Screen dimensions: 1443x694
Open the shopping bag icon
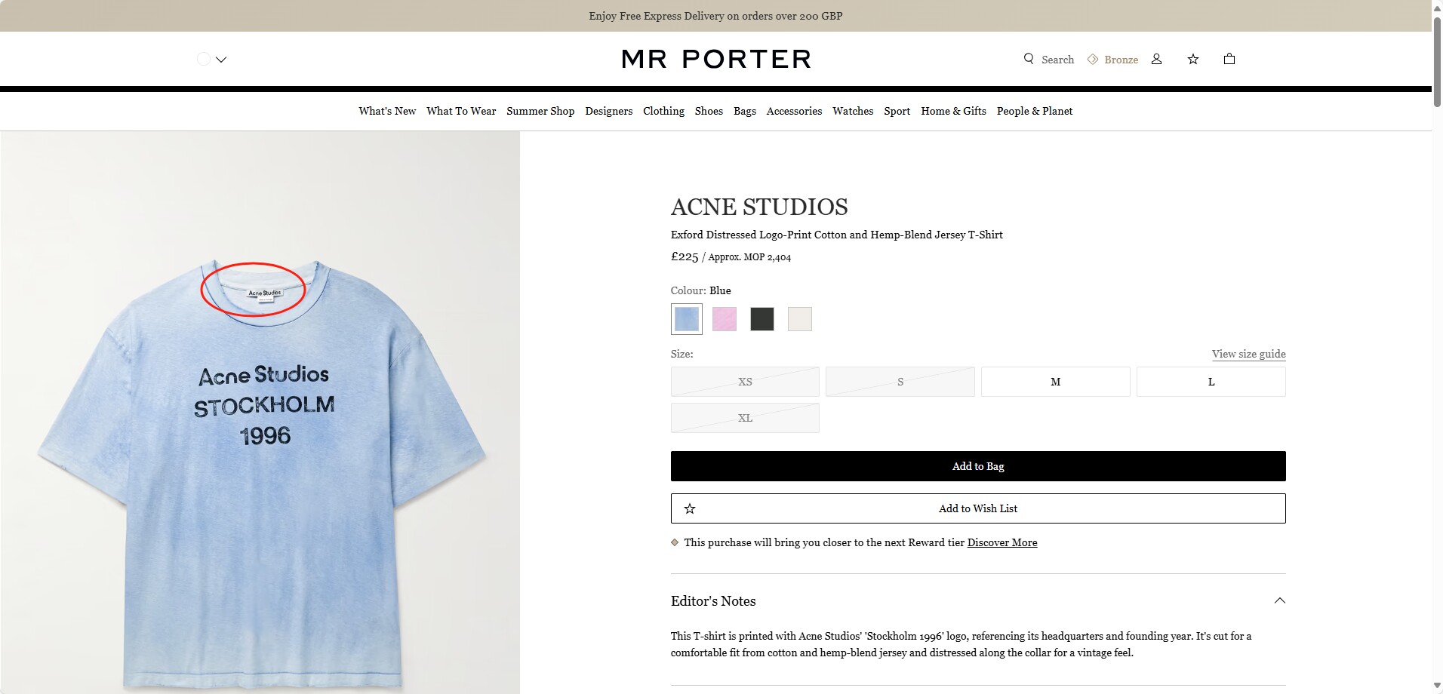[x=1229, y=59]
